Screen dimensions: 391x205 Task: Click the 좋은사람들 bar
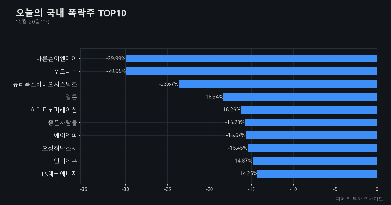coord(311,122)
